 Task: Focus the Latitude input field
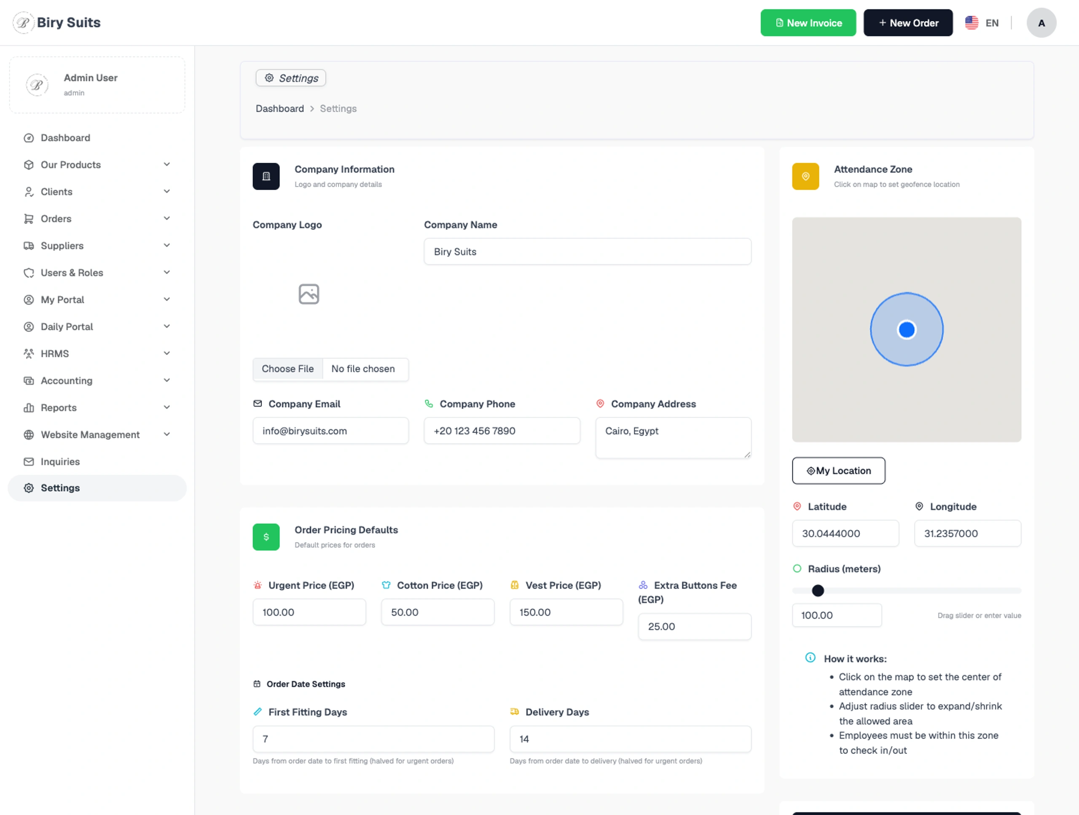tap(845, 533)
